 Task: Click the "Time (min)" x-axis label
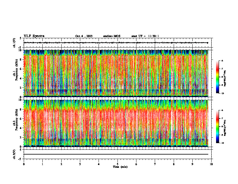(120, 167)
